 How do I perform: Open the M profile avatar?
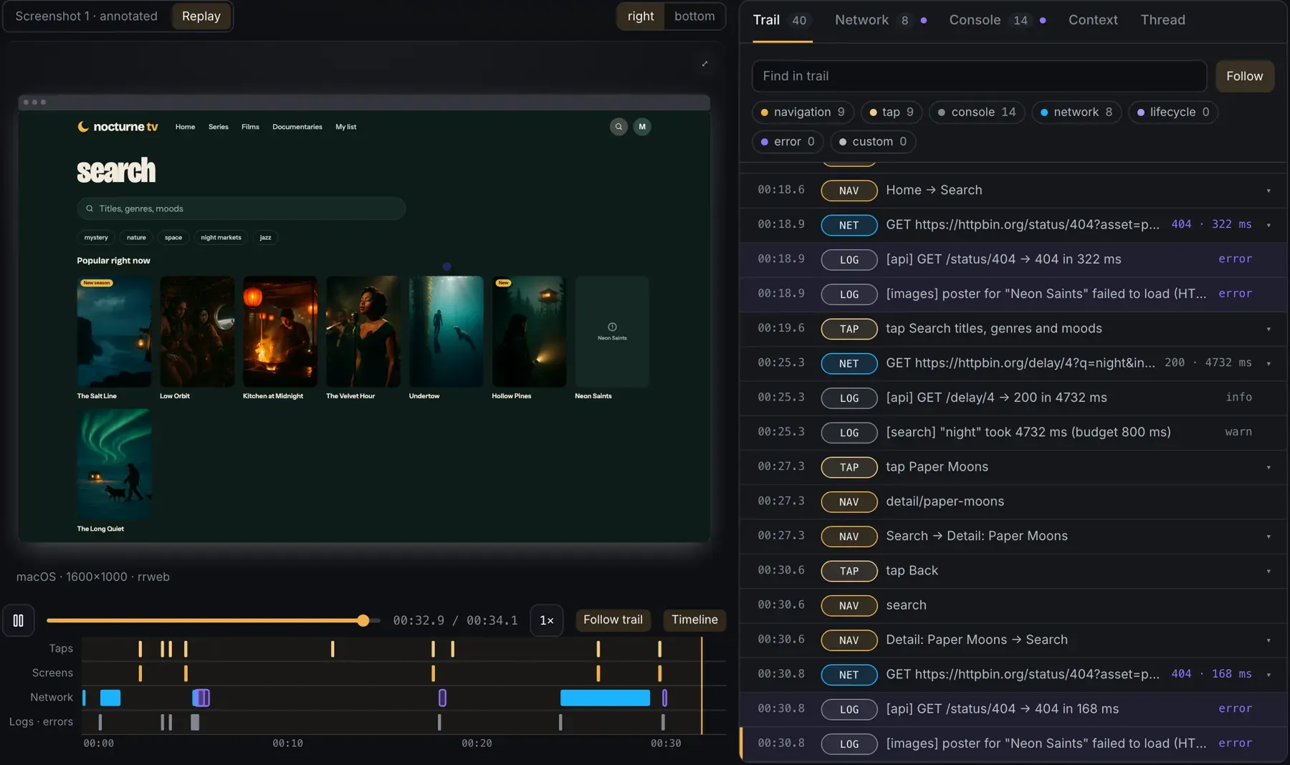(x=642, y=127)
